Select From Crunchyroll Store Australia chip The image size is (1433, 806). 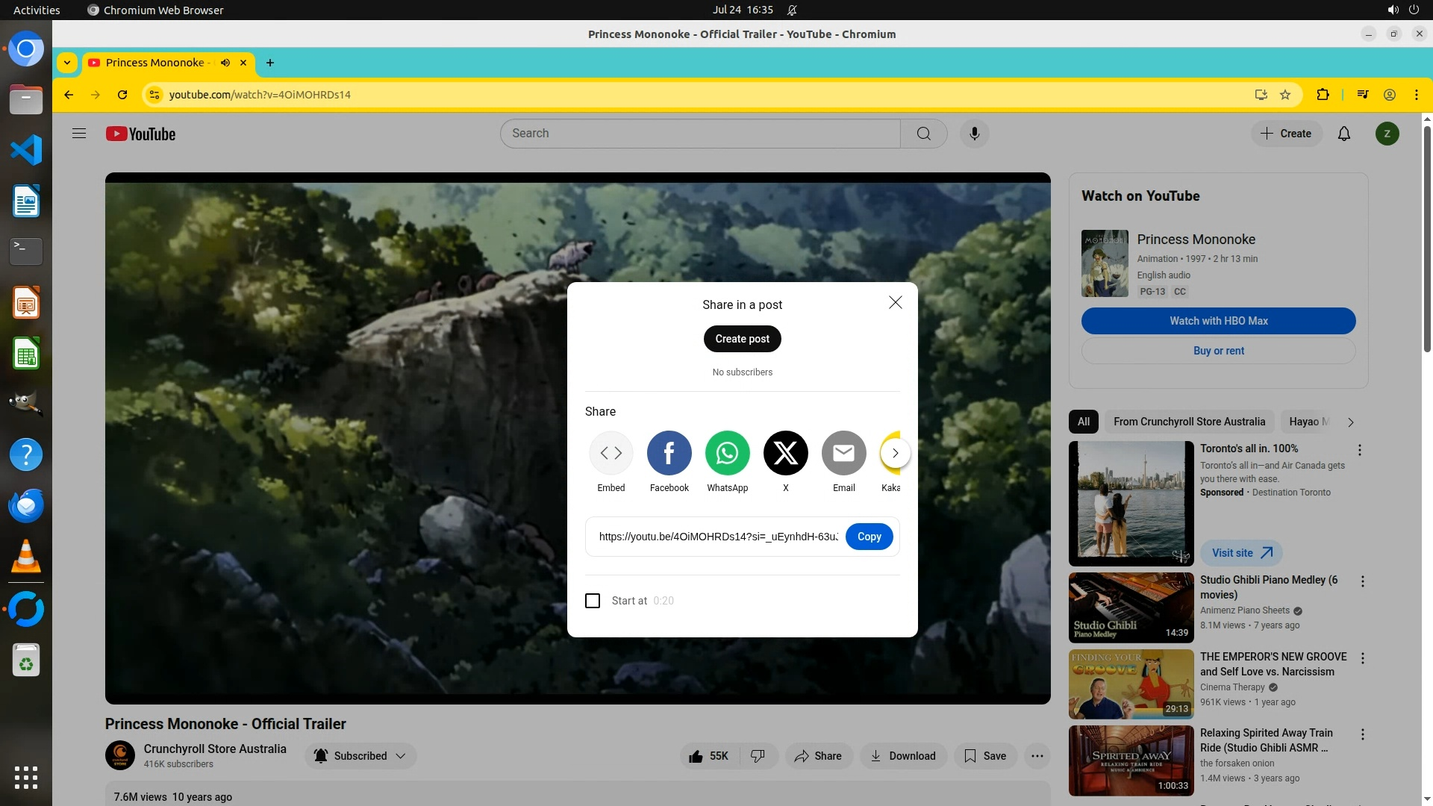(x=1189, y=422)
